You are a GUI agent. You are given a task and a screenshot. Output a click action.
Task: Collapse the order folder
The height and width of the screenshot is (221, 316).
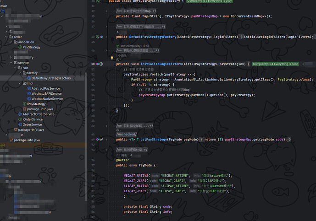[x=6, y=37]
